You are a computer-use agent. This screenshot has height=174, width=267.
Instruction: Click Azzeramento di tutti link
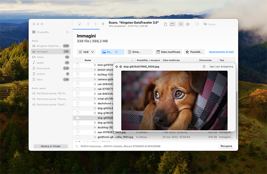221,52
